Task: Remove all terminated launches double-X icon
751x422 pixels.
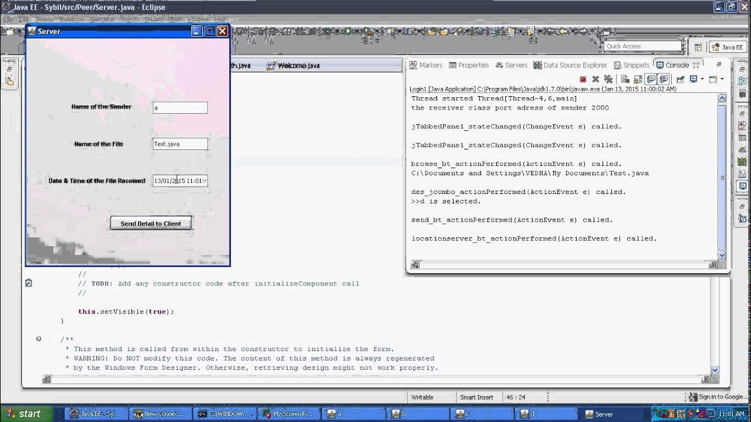Action: tap(608, 79)
